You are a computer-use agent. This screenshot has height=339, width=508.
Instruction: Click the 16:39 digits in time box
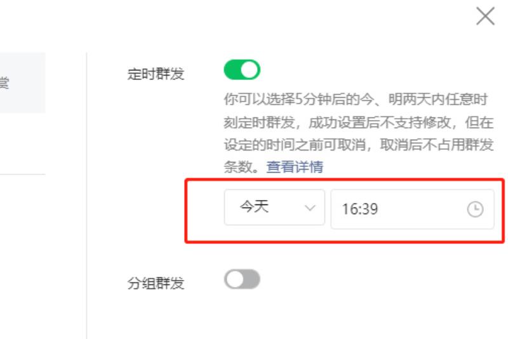click(360, 209)
